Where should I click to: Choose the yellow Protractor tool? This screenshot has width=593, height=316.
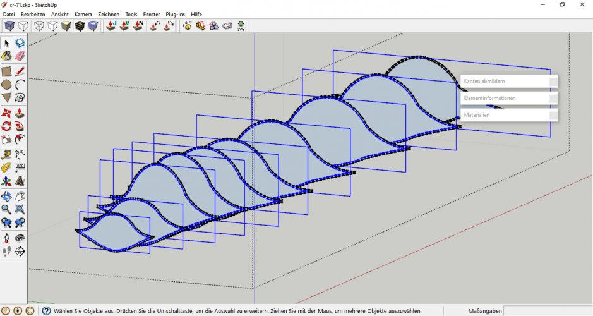click(6, 167)
